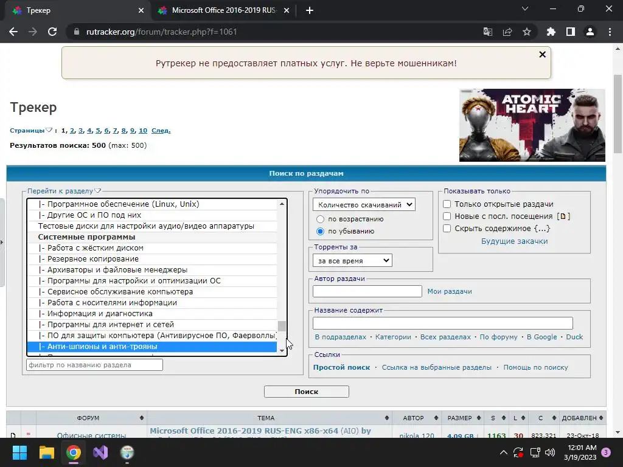Select Резервное копирование section
Image resolution: width=623 pixels, height=467 pixels.
coord(151,259)
